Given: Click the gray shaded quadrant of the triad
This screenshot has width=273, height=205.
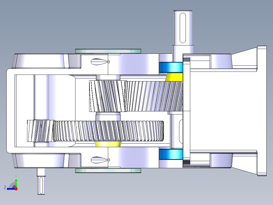Looking at the screenshot, I should point(12,185).
